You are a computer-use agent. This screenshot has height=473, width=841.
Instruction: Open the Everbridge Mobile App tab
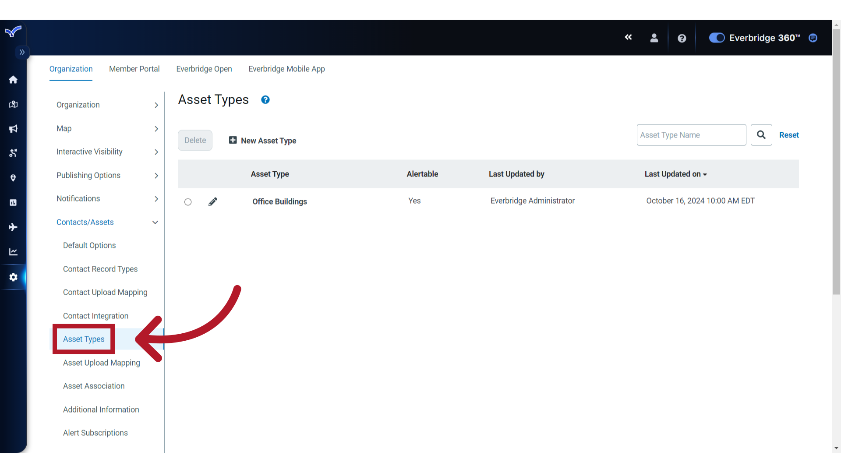pos(286,69)
